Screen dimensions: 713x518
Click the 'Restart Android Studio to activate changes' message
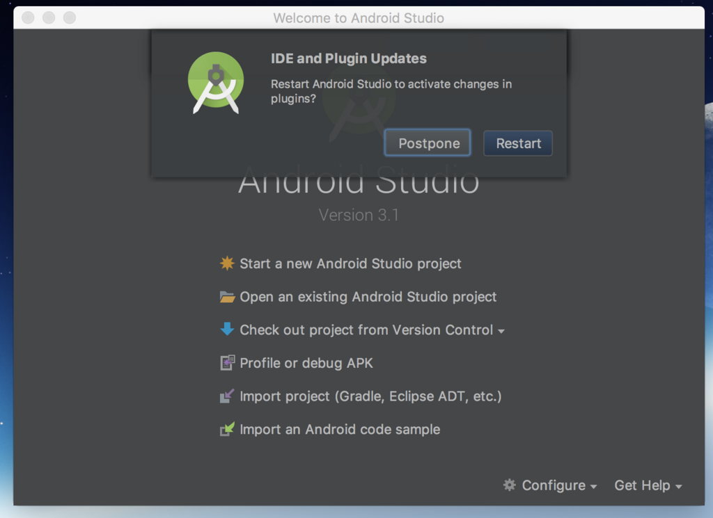(x=391, y=91)
